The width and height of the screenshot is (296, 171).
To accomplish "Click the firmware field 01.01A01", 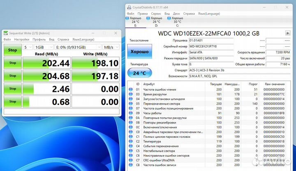I will click(x=211, y=40).
